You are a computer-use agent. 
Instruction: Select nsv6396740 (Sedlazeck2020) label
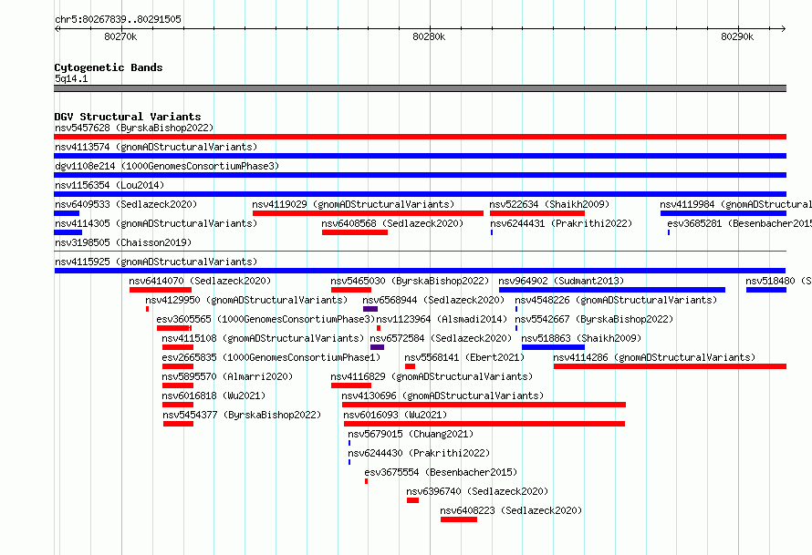(477, 491)
